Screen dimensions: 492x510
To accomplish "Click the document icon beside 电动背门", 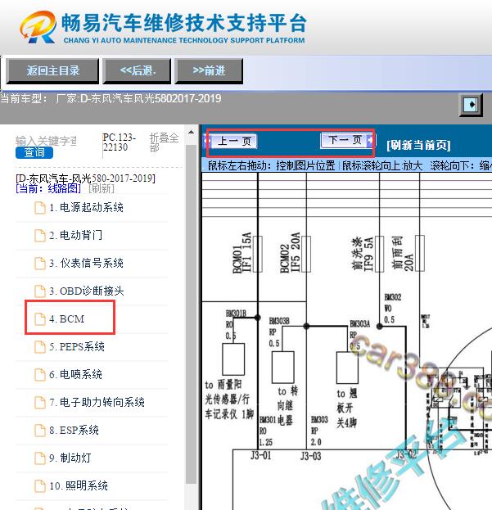I will click(x=40, y=236).
